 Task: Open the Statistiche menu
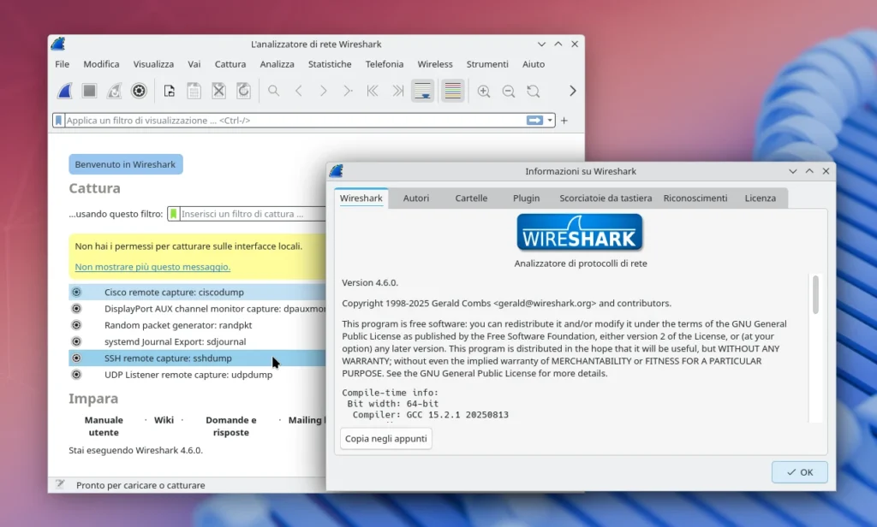(330, 64)
